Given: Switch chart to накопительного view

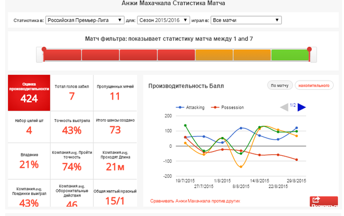Looking at the screenshot, I should tap(314, 85).
